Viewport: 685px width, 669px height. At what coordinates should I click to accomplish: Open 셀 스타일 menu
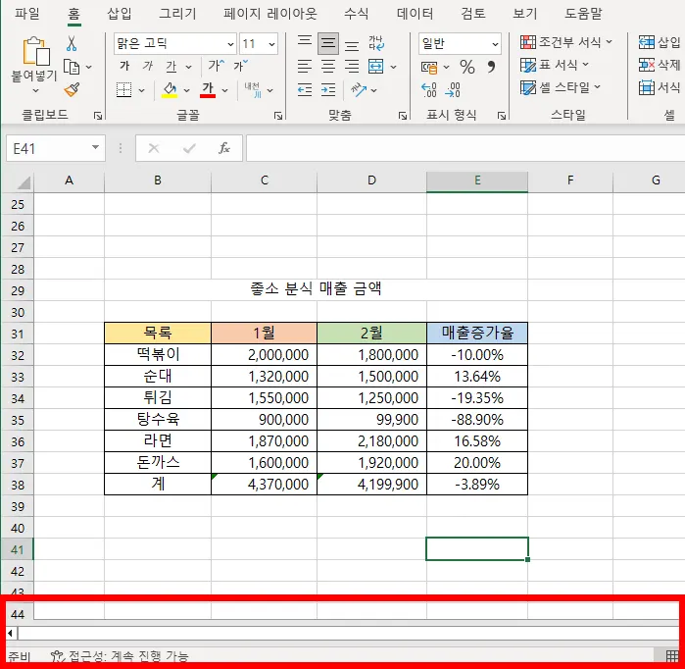pyautogui.click(x=561, y=87)
